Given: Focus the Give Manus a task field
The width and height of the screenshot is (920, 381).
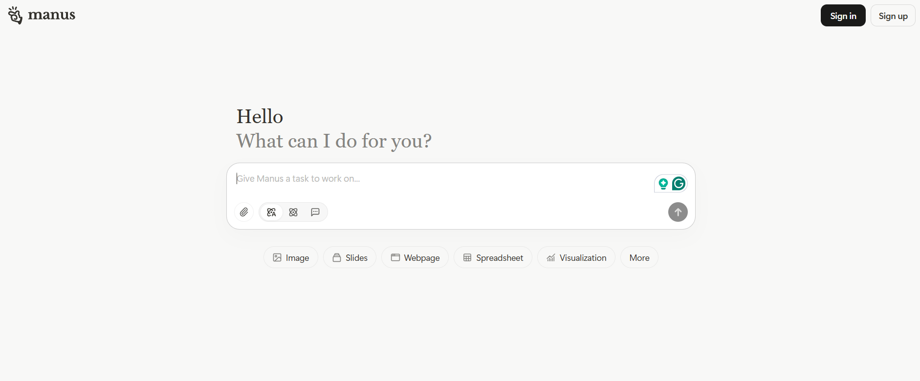Looking at the screenshot, I should coord(442,179).
